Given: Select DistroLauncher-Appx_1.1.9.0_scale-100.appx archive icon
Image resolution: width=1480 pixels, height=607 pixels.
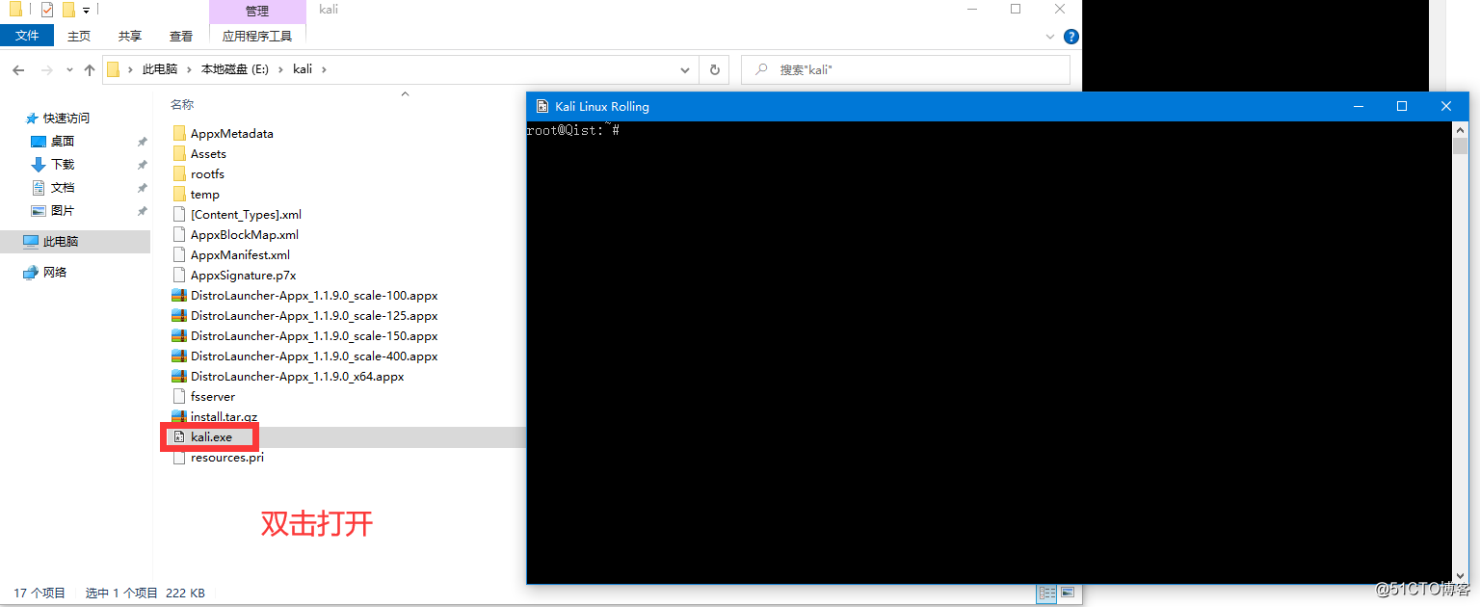Looking at the screenshot, I should [x=178, y=295].
